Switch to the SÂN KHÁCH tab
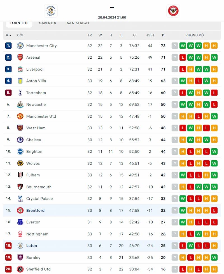The width and height of the screenshot is (224, 274). (78, 23)
